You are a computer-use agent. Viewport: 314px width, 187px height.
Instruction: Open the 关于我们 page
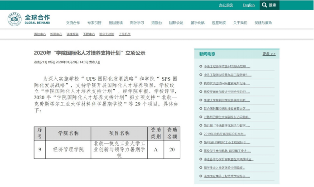coord(240,23)
